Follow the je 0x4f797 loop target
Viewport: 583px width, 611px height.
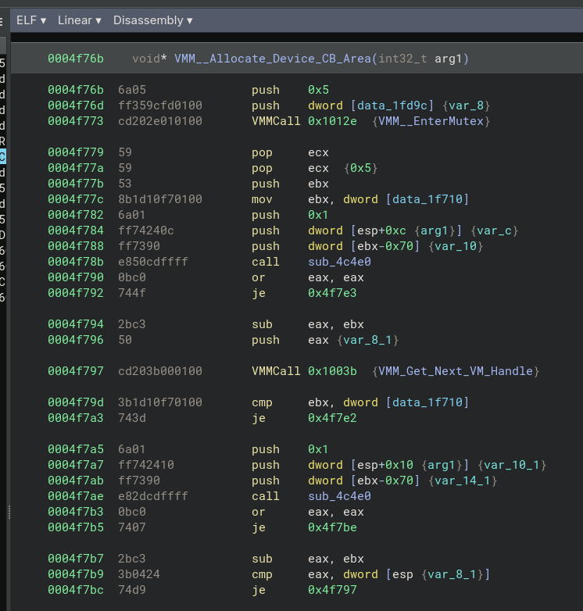[x=333, y=590]
